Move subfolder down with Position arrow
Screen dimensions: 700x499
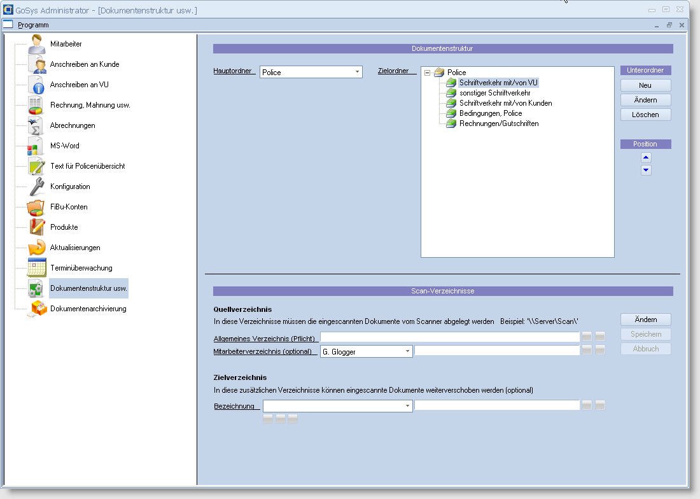coord(646,170)
